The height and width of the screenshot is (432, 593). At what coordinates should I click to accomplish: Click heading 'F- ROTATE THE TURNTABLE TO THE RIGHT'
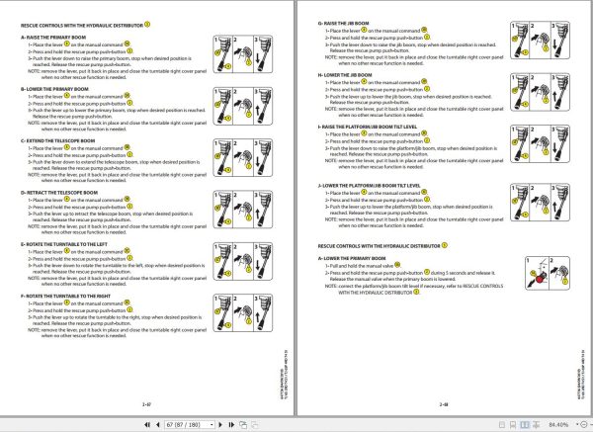click(x=66, y=297)
